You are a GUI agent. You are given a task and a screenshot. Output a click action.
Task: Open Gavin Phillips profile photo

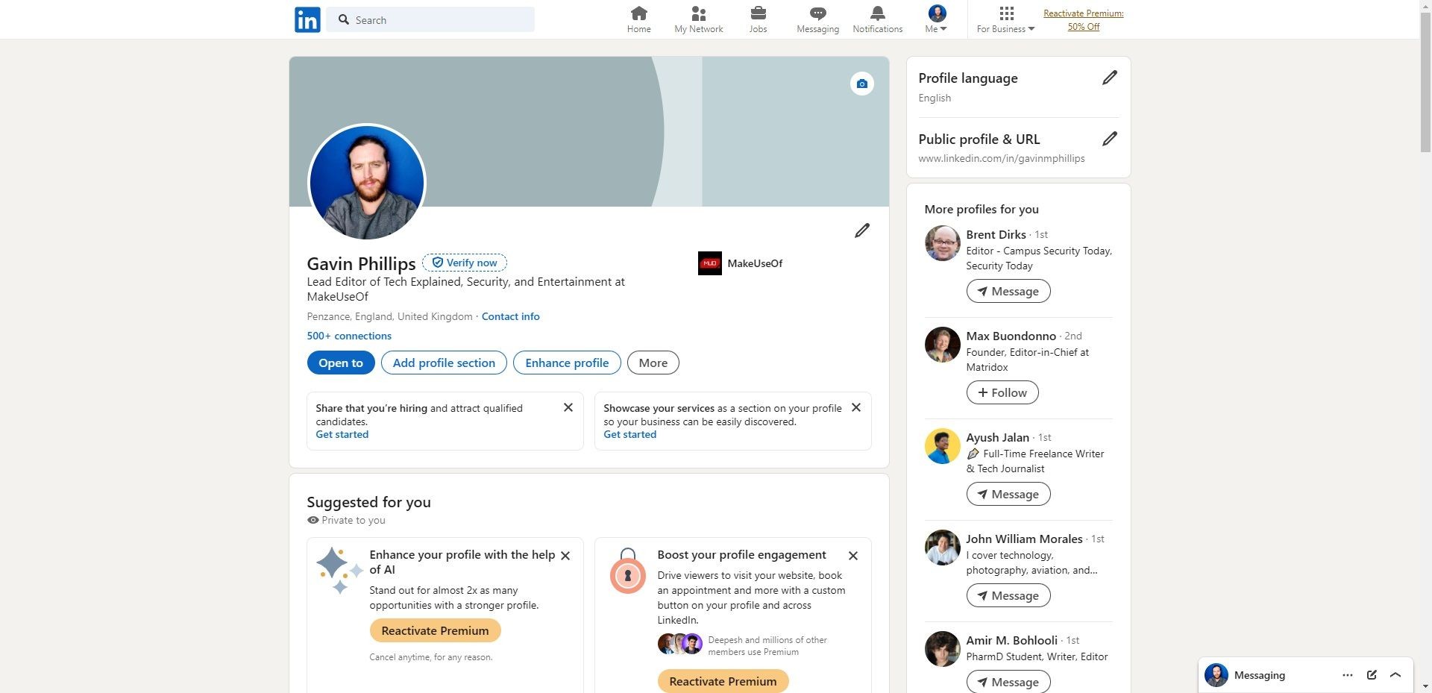366,183
